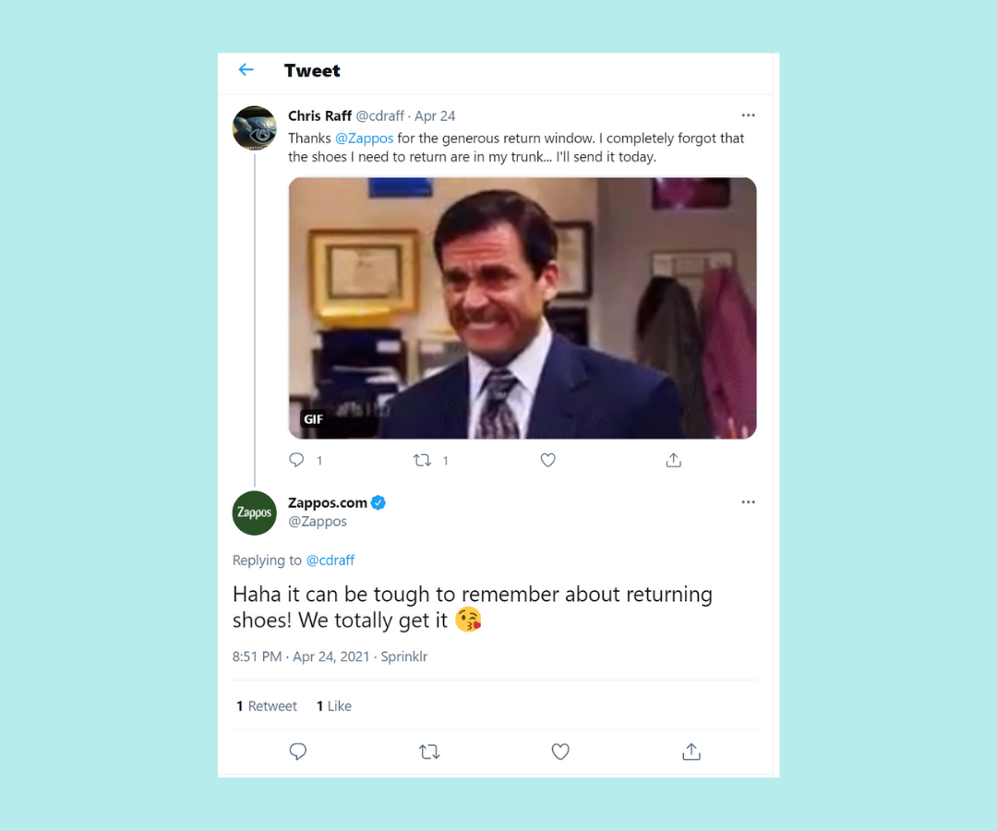Click the @cdraff link in Replying to
Screen dimensions: 997x831
(x=330, y=560)
